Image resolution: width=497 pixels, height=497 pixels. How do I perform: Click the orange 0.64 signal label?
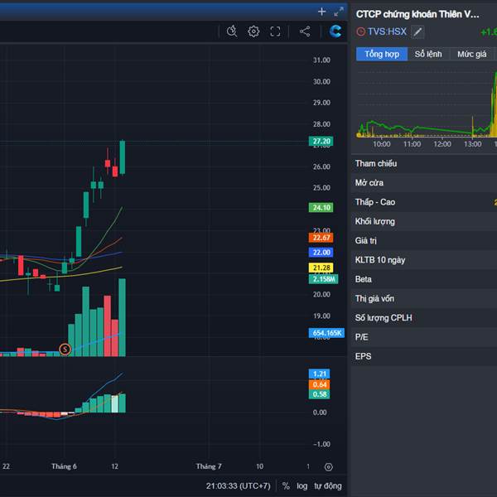(x=319, y=384)
